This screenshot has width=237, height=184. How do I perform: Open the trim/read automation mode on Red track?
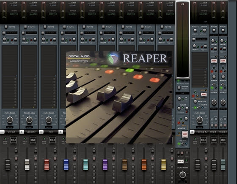tap(51, 32)
